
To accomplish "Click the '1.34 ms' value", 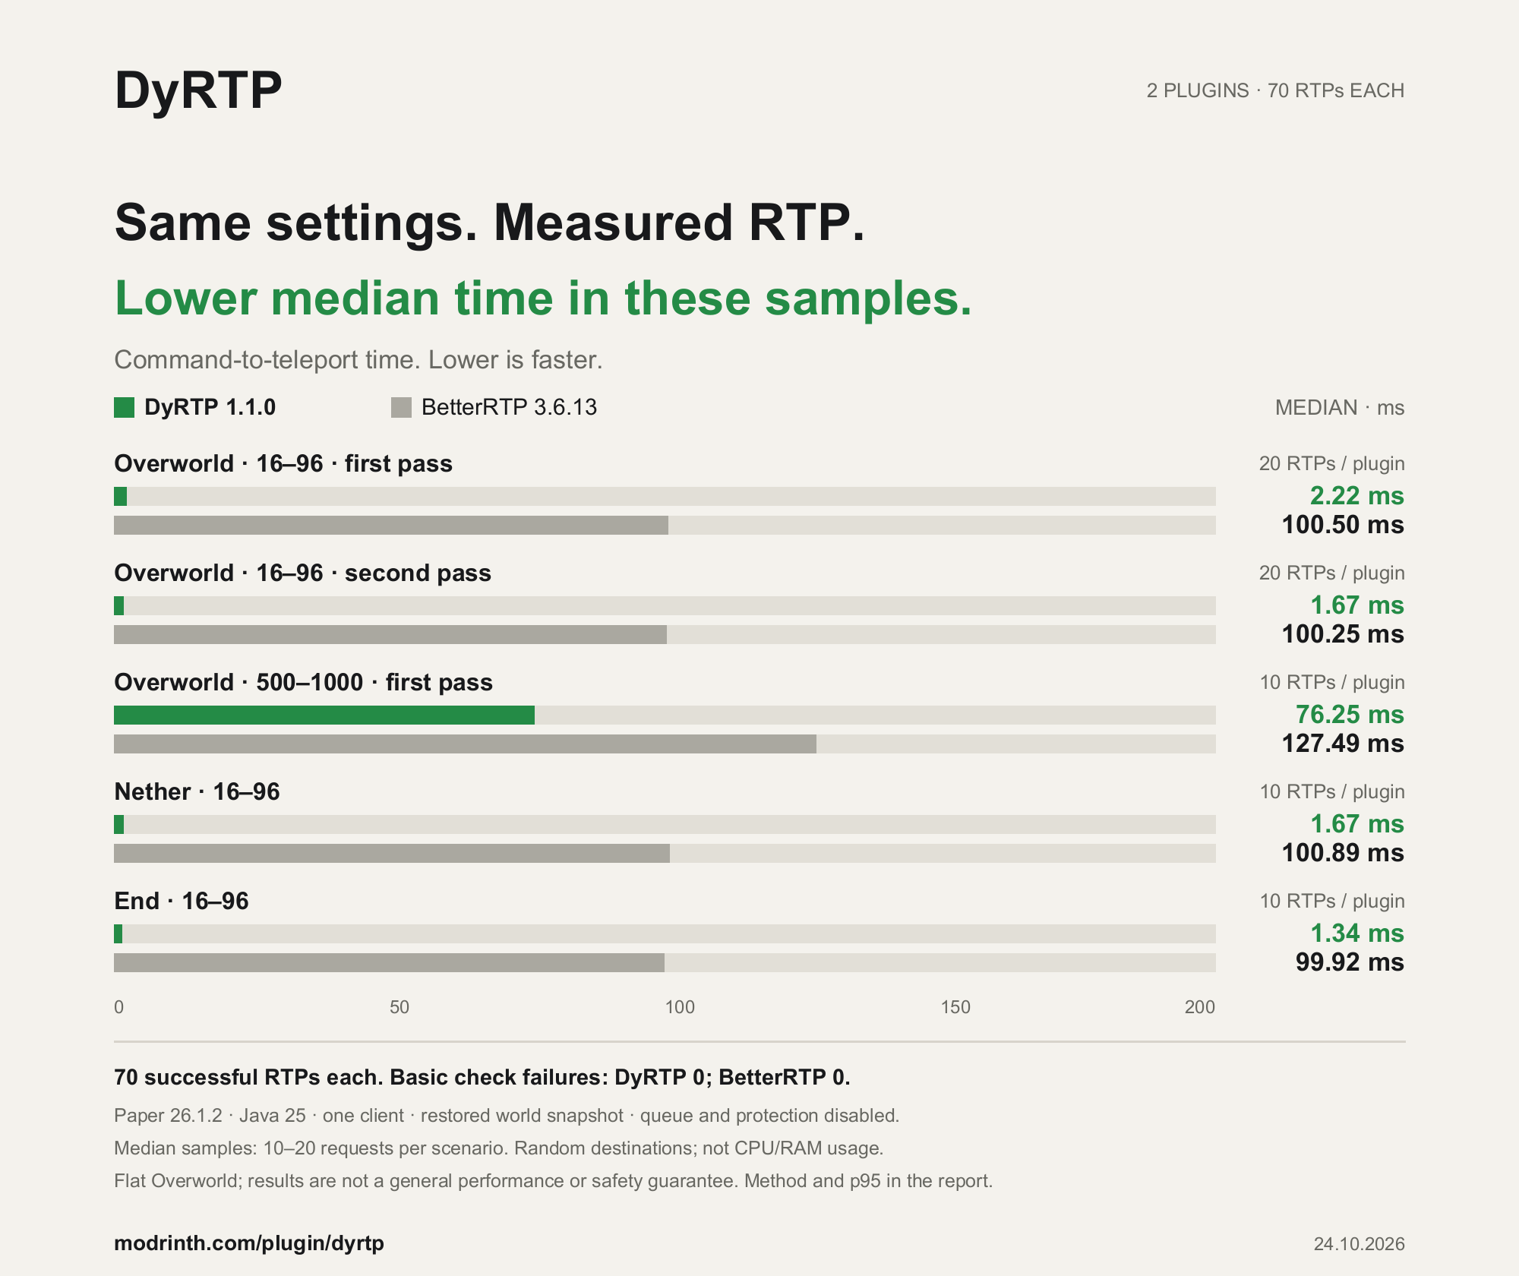I will pyautogui.click(x=1356, y=933).
